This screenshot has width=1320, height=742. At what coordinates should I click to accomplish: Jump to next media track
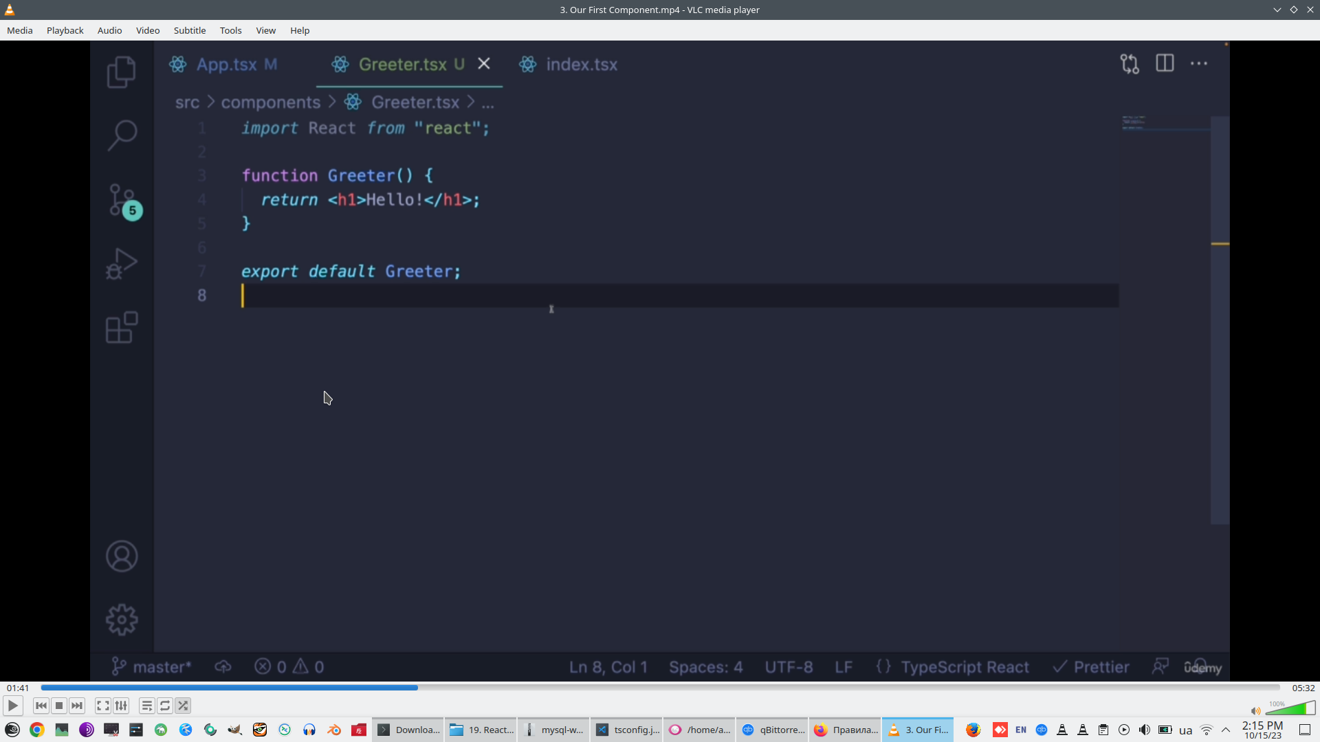(x=77, y=706)
